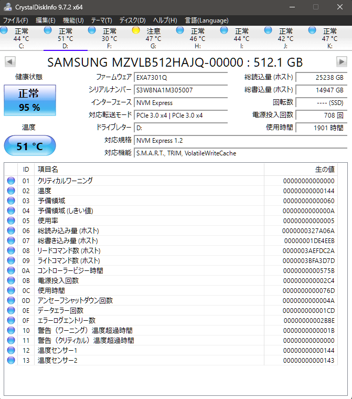Viewport: 352px width, 399px height.
Task: Click the blue status orb for drive K:
Action: 313,30
